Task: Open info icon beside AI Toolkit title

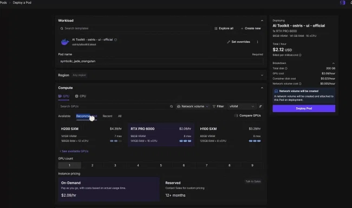Action: (x=115, y=40)
